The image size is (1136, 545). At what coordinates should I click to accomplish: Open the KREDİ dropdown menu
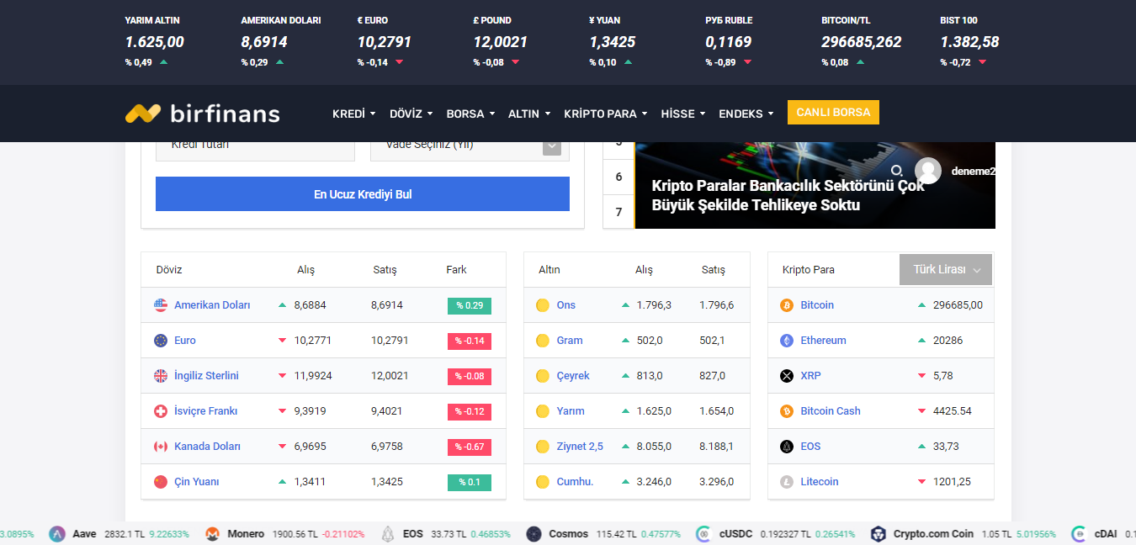354,114
